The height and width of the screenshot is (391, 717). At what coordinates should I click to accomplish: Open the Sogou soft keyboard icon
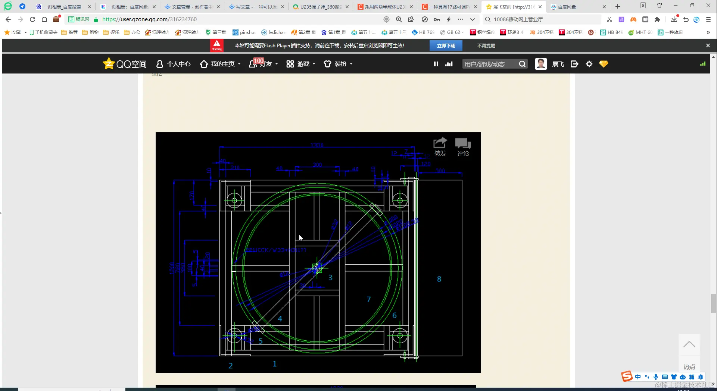coord(665,377)
